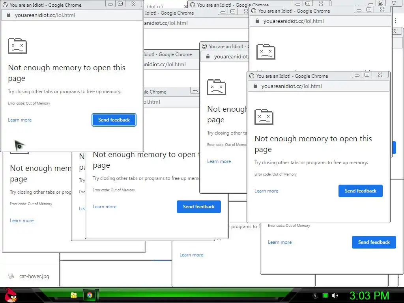Maximize the top-left Chrome window

coord(120,4)
